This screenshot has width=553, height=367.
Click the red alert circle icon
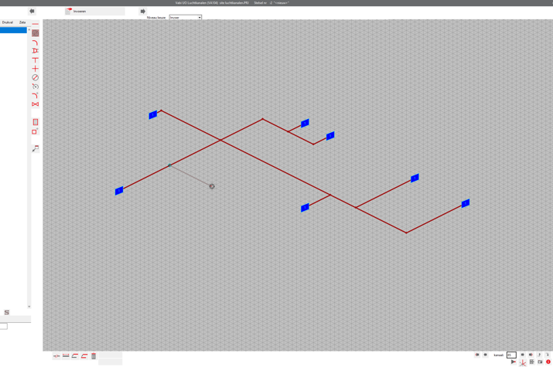[x=548, y=362]
